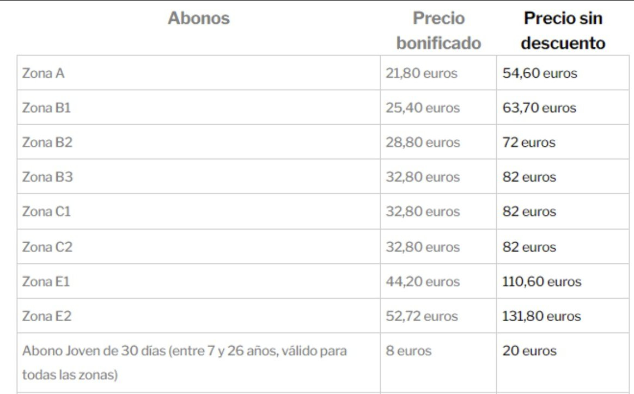Viewport: 634px width, 394px height.
Task: Select the Zona A row label
Action: tap(43, 73)
